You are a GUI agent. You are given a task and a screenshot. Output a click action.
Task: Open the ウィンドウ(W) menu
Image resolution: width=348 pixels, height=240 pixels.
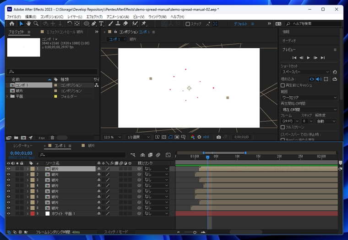pos(158,17)
